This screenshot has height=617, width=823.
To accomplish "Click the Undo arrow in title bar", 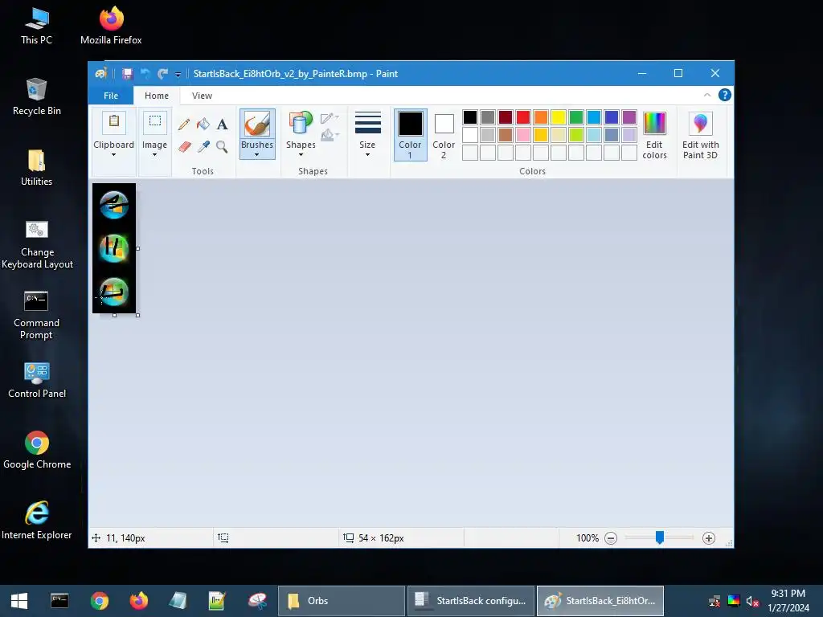I will [x=145, y=74].
